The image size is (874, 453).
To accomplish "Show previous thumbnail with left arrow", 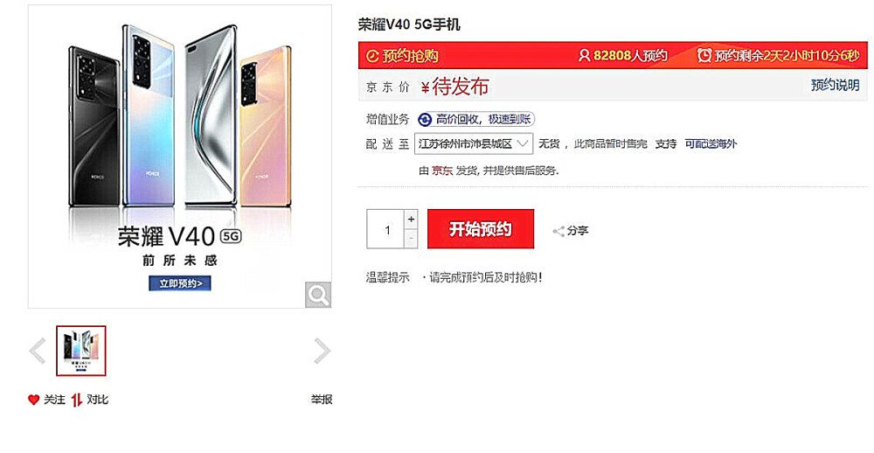I will [38, 351].
